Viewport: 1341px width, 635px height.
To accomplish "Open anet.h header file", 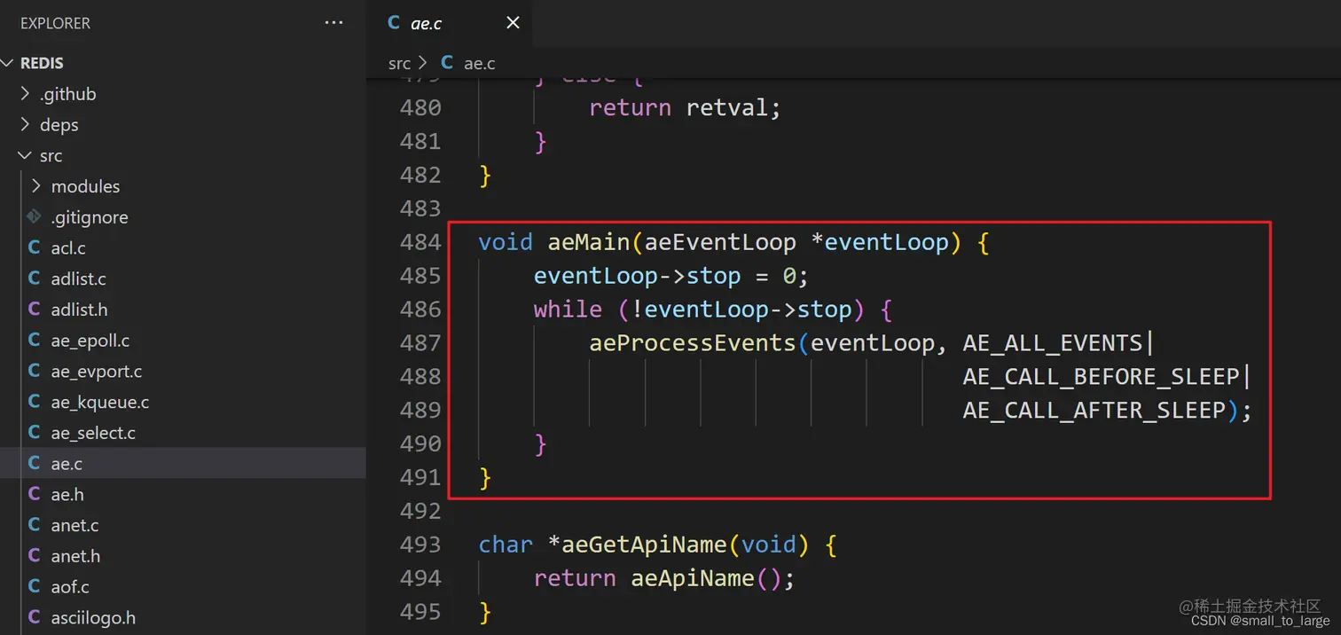I will (183, 556).
